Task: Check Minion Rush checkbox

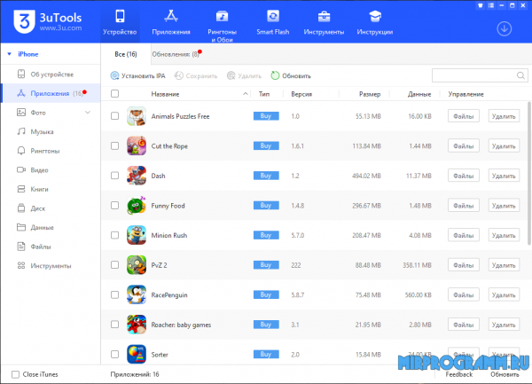Action: 114,235
